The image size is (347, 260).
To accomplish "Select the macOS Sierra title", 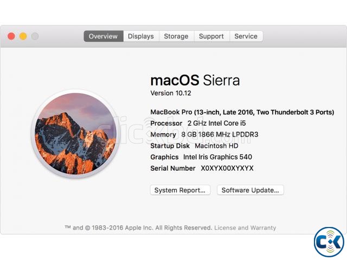I will tap(195, 80).
